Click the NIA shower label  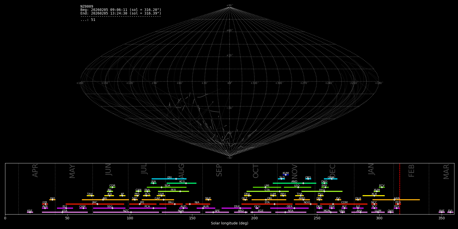pos(197,203)
